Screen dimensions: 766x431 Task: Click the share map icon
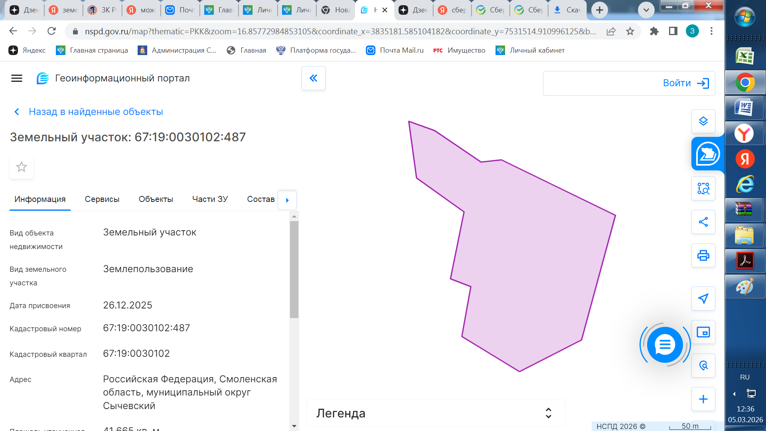(703, 222)
